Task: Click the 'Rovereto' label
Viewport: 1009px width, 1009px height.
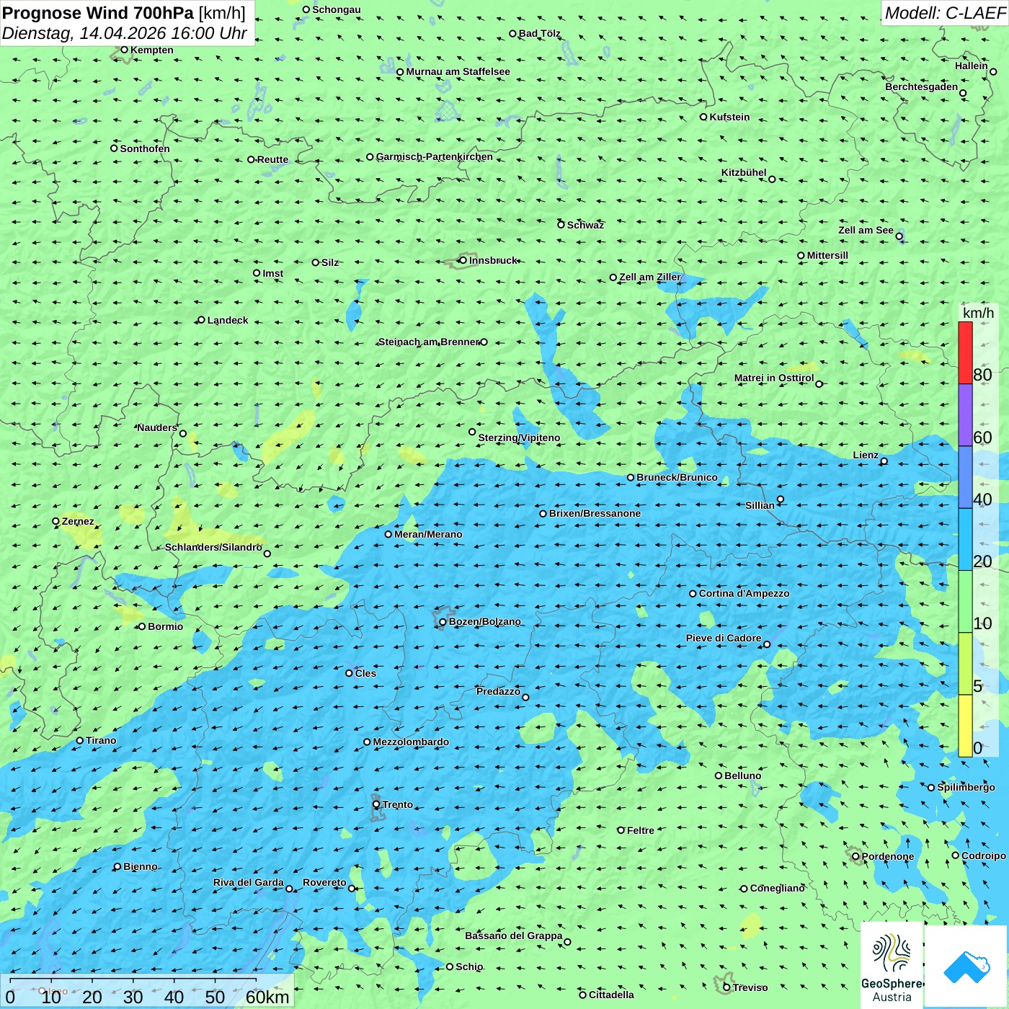Action: pyautogui.click(x=324, y=882)
